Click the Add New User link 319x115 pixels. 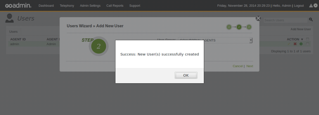[x=301, y=29]
